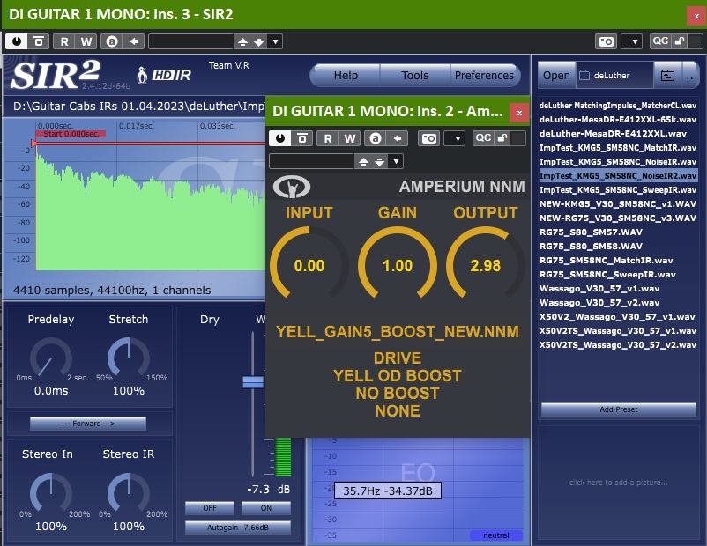Viewport: 707px width, 546px height.
Task: Click YELL_GAIN5_BOOST_NEW.NNM model name
Action: [398, 332]
